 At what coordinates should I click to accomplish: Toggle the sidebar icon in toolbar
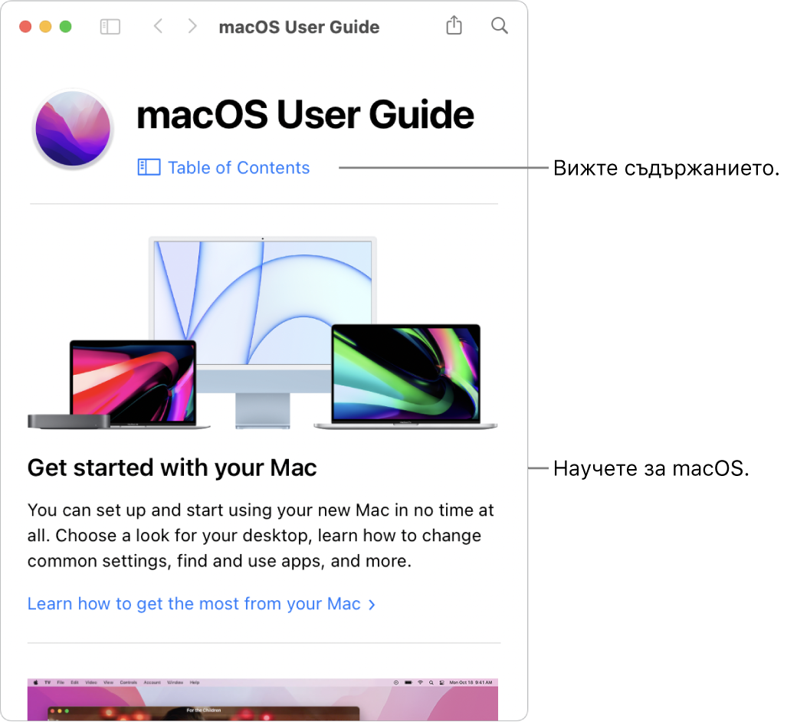[x=110, y=27]
